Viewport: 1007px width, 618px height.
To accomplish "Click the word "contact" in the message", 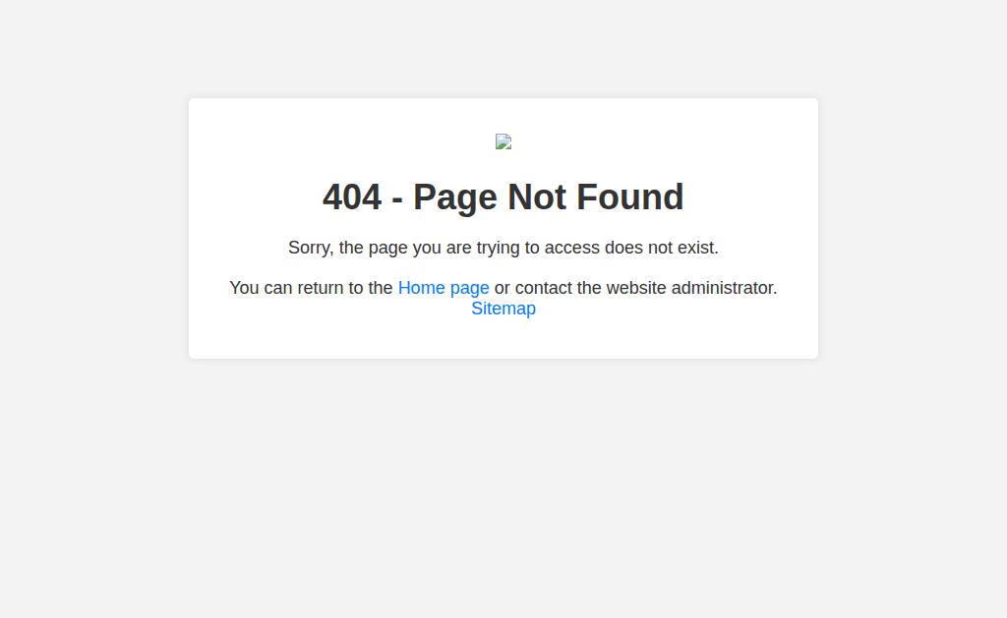I will click(543, 288).
